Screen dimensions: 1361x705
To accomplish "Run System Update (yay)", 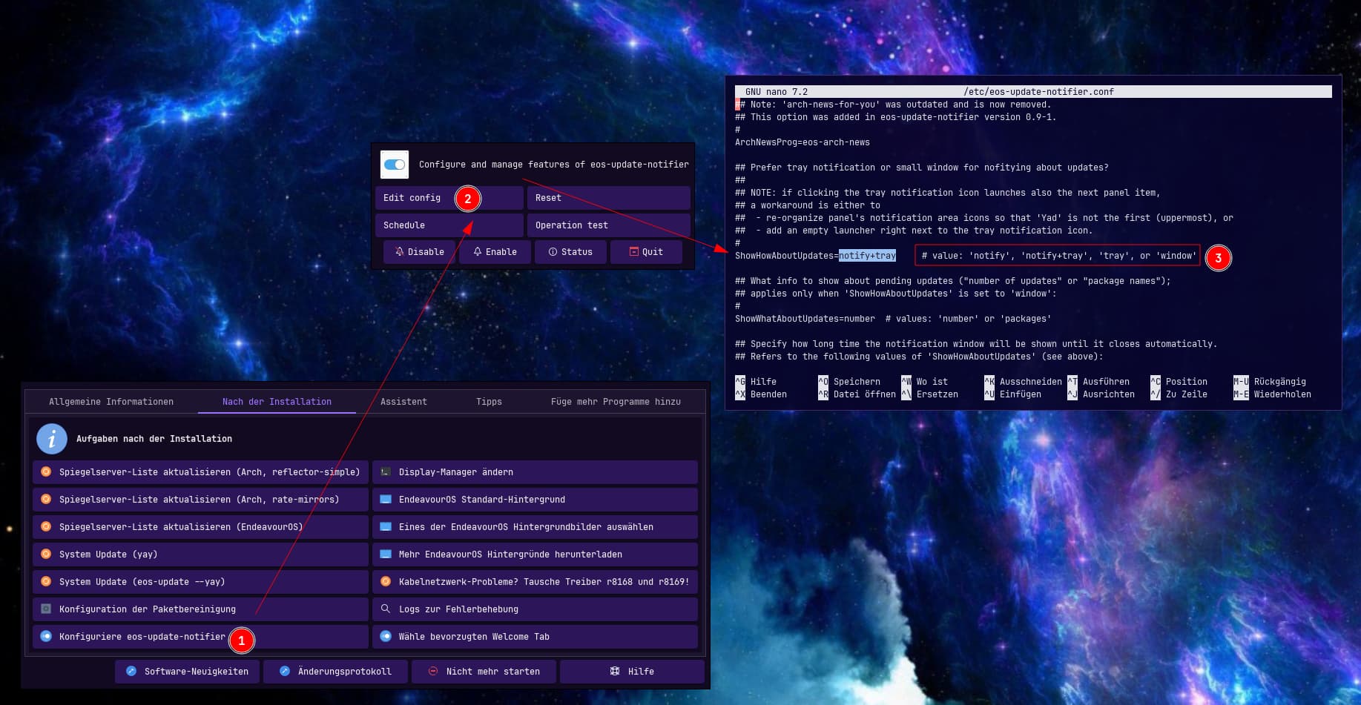I will click(201, 555).
